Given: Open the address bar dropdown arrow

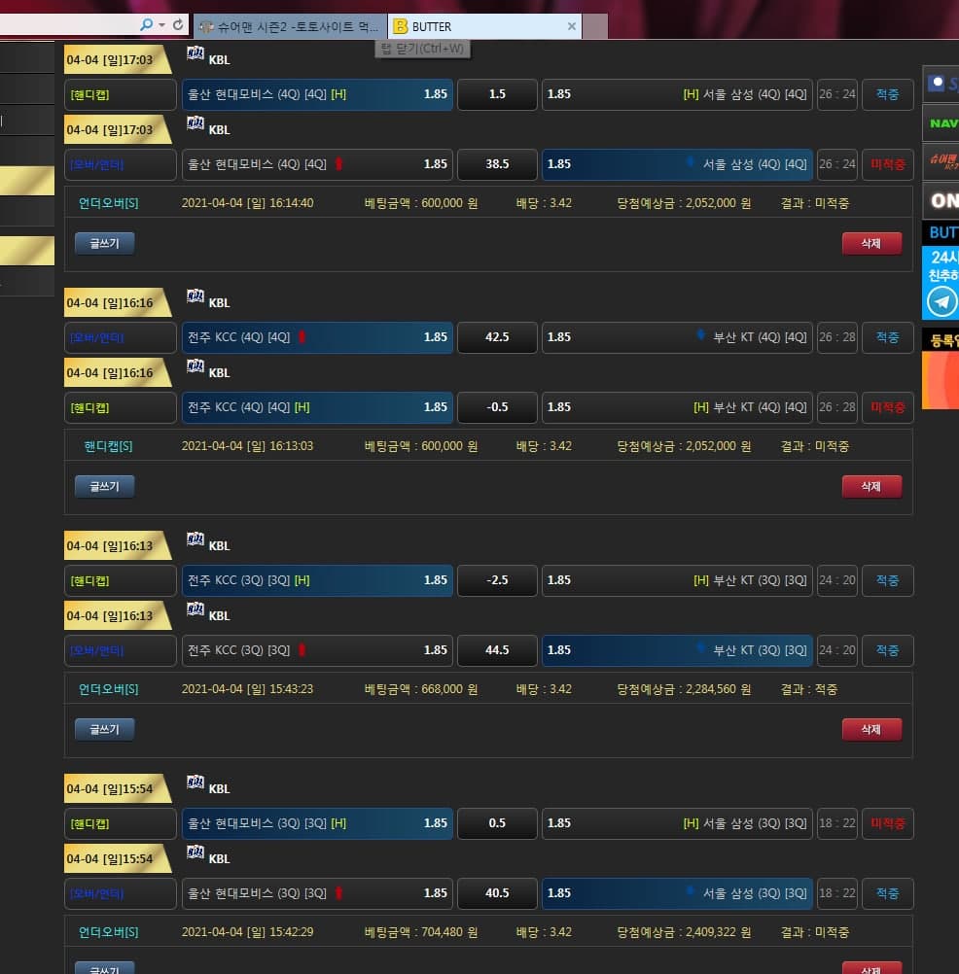Looking at the screenshot, I should [161, 25].
